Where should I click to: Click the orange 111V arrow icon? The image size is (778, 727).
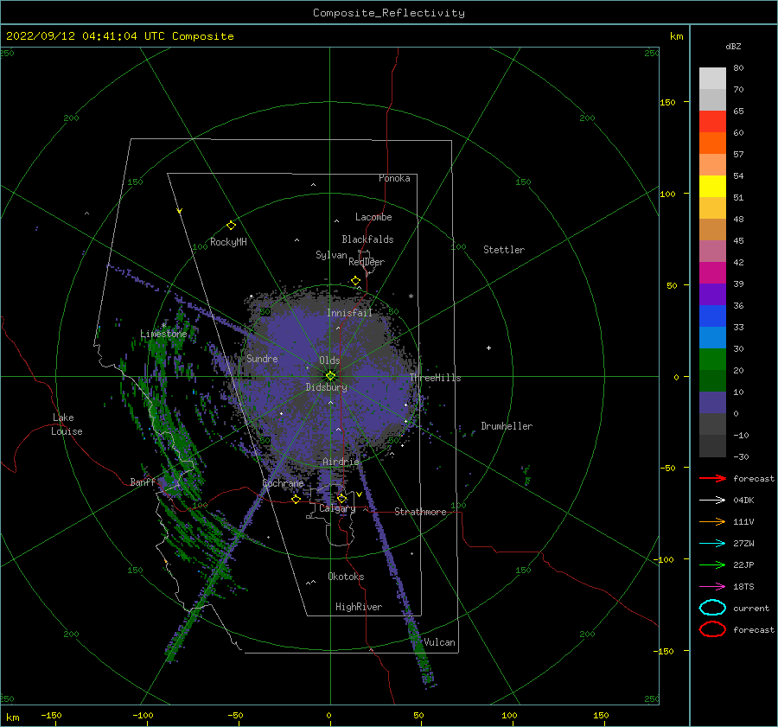pos(712,521)
